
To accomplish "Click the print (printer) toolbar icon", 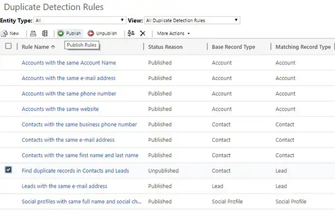I will point(33,33).
